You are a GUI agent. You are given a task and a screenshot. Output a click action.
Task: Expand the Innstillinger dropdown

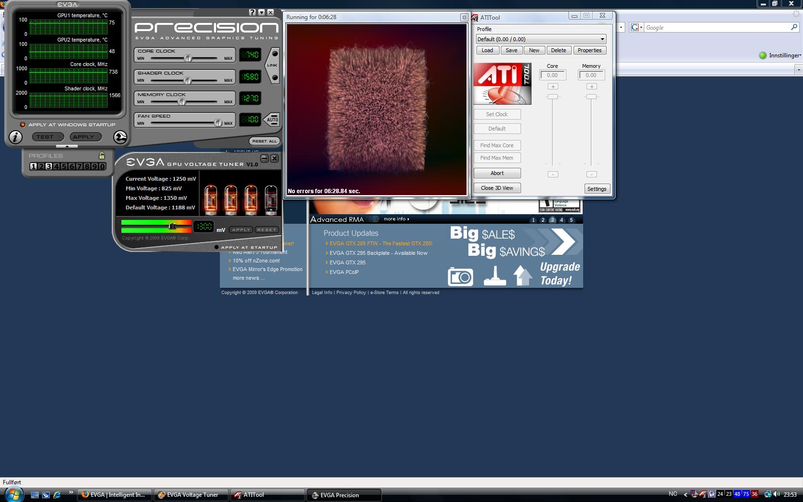click(x=800, y=55)
